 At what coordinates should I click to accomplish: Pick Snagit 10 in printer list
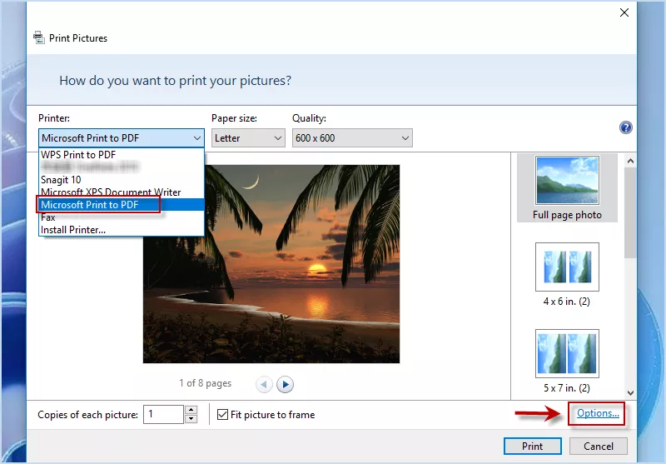tap(61, 180)
